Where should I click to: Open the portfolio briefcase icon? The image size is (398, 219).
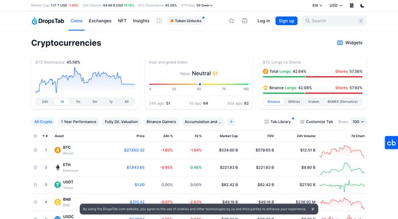[x=245, y=21]
